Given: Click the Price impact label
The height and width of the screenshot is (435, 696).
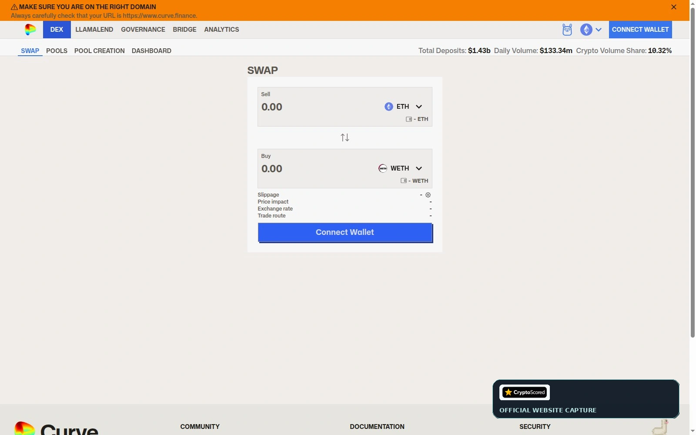Looking at the screenshot, I should 273,202.
